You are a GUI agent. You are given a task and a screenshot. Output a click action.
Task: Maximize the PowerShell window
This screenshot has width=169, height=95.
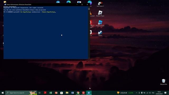82,4
